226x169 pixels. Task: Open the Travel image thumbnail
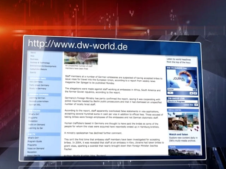184,152
